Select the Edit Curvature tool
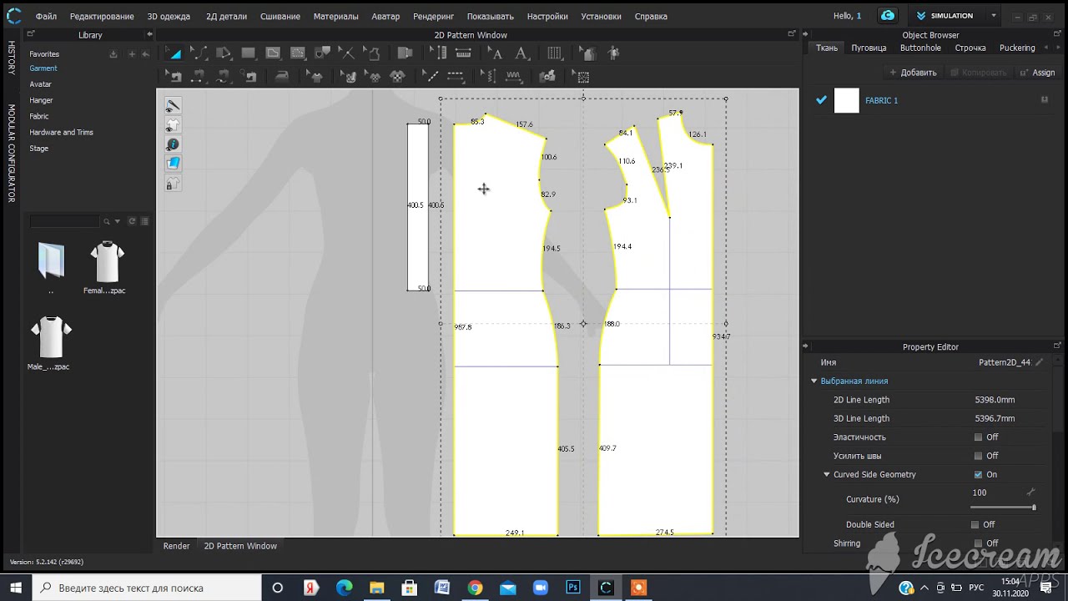1068x601 pixels. click(199, 53)
